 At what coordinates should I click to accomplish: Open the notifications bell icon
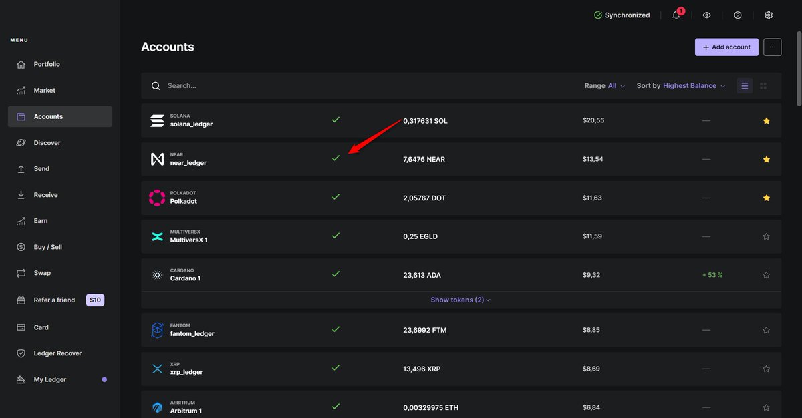point(676,15)
